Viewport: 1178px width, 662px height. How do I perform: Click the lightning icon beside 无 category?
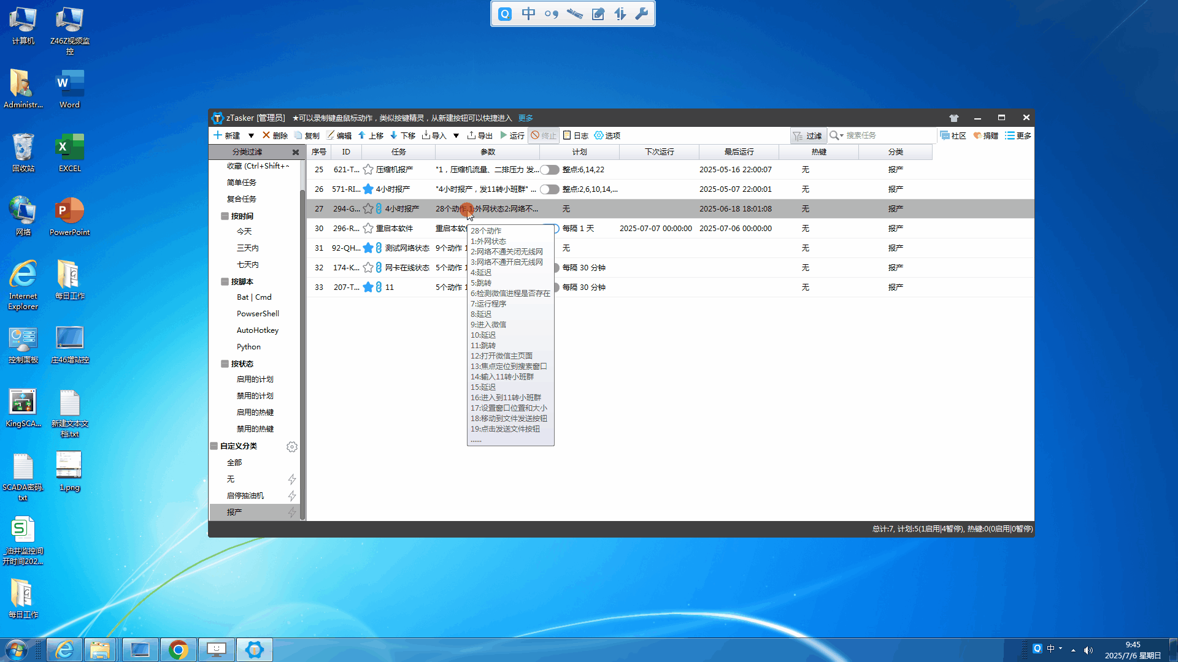coord(292,479)
